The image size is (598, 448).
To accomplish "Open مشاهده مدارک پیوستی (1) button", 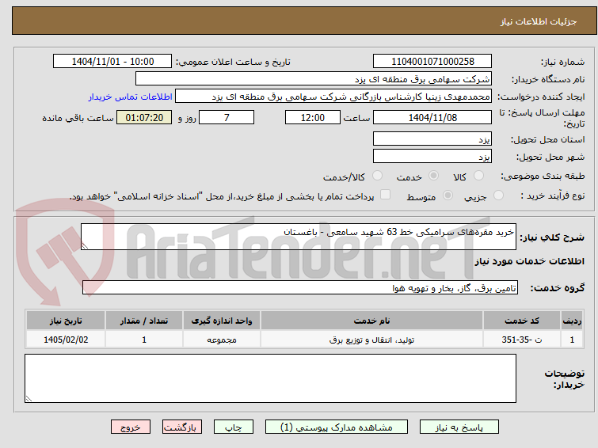I will pyautogui.click(x=337, y=427).
